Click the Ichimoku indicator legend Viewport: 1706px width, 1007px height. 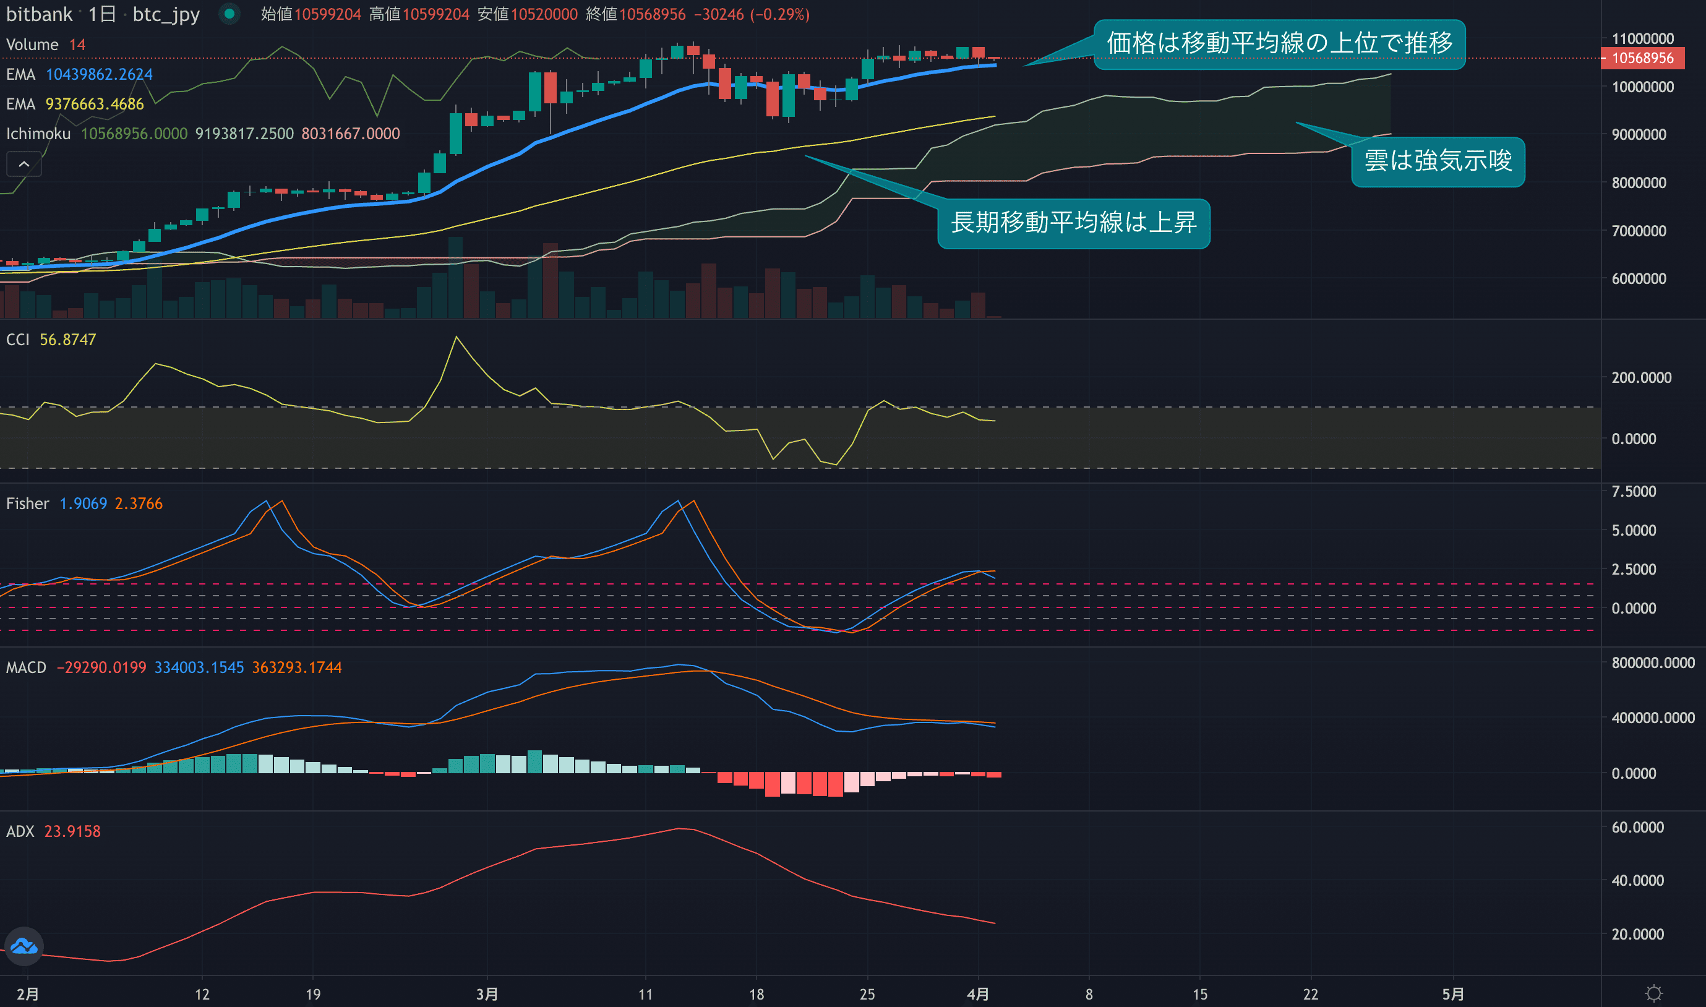pyautogui.click(x=38, y=134)
